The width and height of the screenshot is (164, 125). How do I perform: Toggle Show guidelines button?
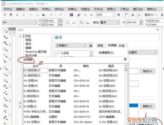pos(139,15)
